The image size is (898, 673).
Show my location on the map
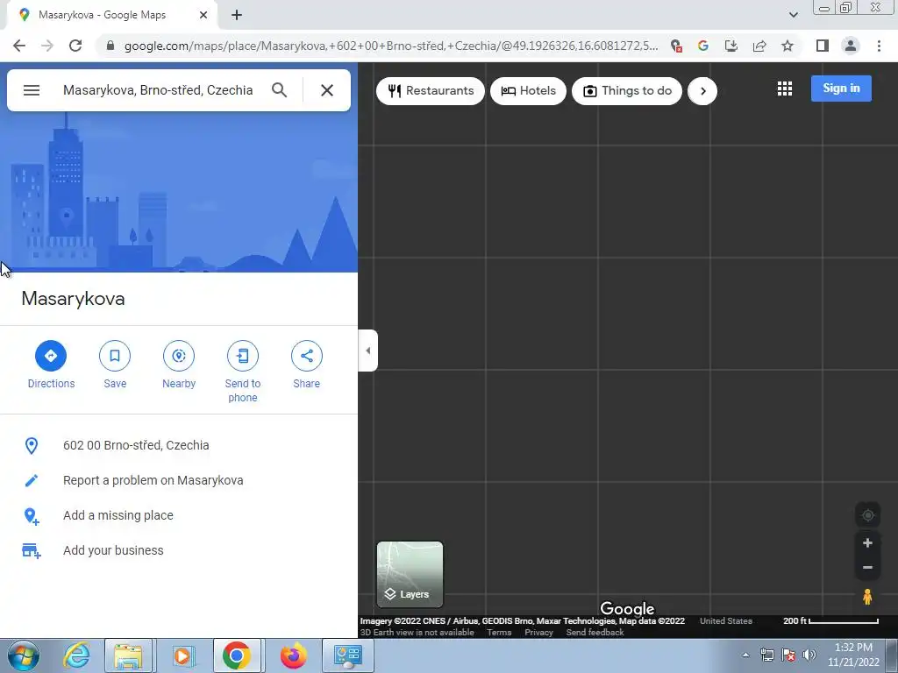coord(867,515)
